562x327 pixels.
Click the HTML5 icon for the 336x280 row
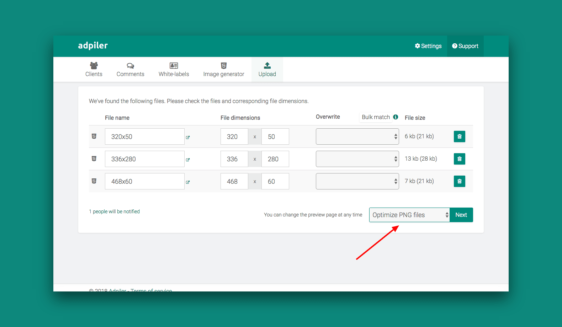94,159
